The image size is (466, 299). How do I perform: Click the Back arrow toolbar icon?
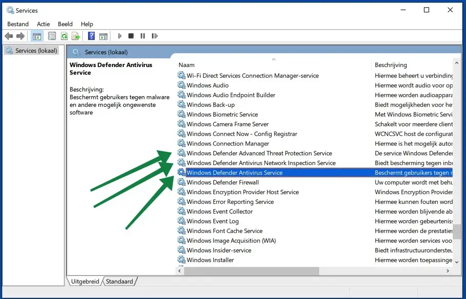tap(9, 36)
